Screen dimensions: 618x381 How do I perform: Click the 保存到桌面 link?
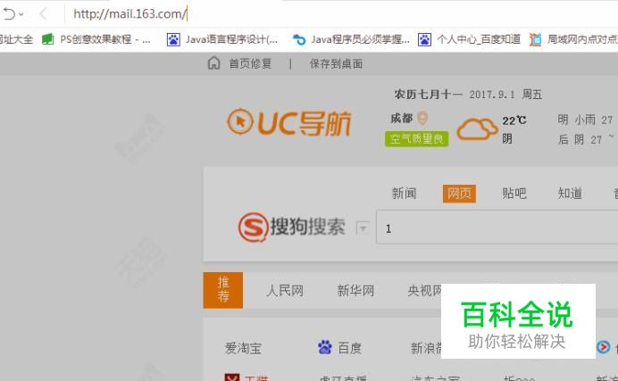point(336,63)
